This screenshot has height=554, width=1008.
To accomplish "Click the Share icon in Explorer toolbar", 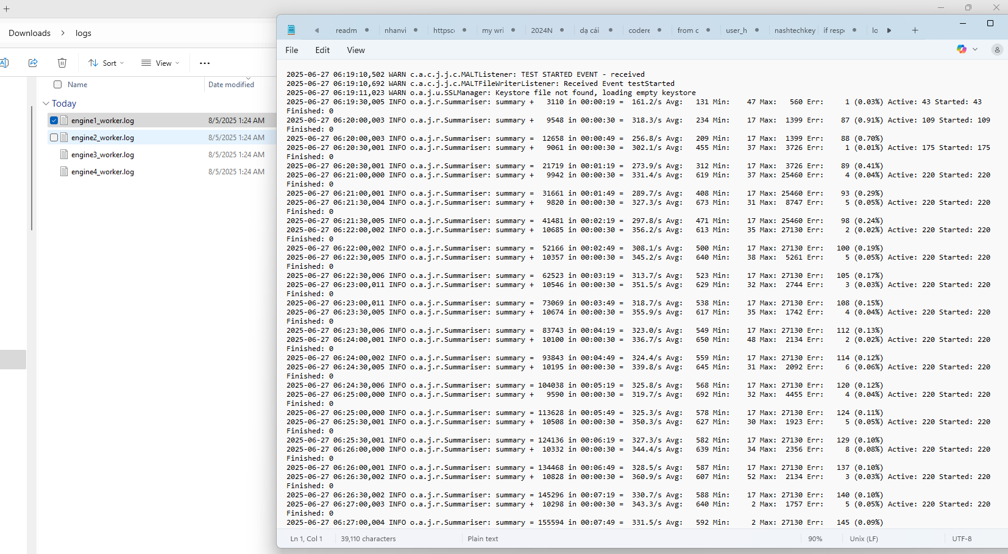I will pyautogui.click(x=33, y=63).
